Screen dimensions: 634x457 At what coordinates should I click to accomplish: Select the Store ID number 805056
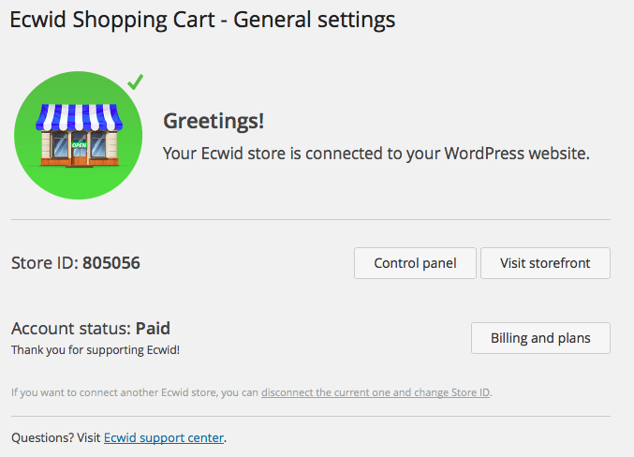[111, 263]
